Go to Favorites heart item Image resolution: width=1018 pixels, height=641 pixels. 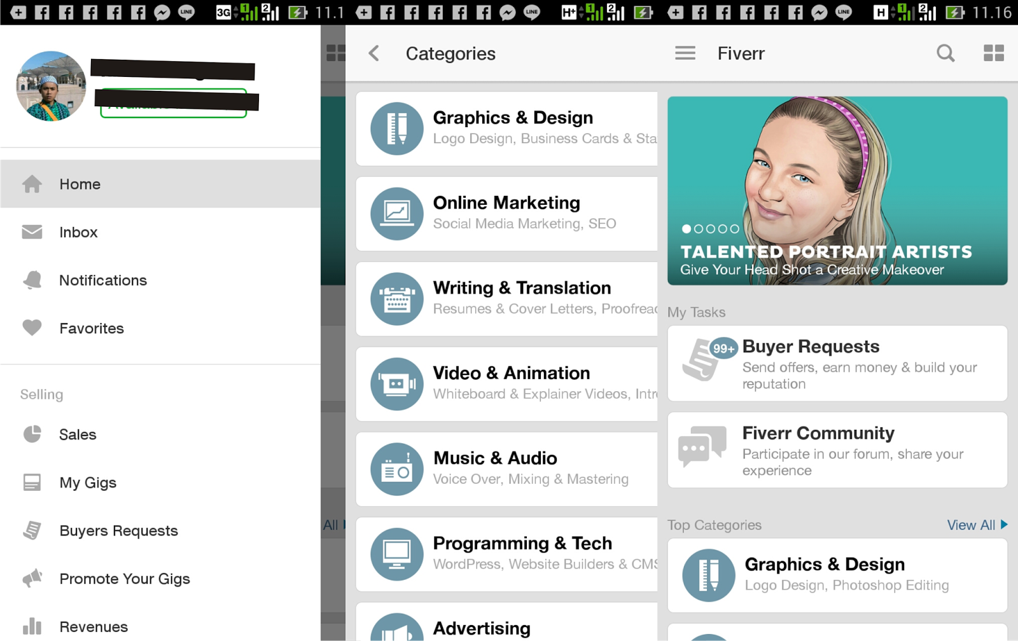[x=160, y=328]
